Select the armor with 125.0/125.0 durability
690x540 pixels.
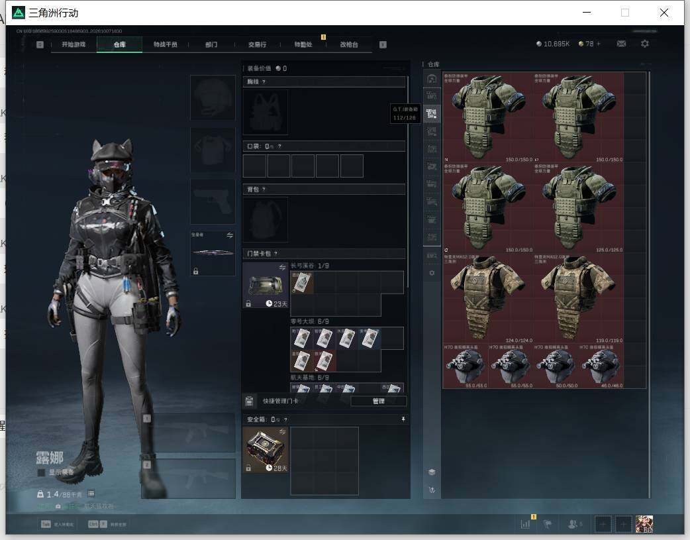tap(578, 207)
